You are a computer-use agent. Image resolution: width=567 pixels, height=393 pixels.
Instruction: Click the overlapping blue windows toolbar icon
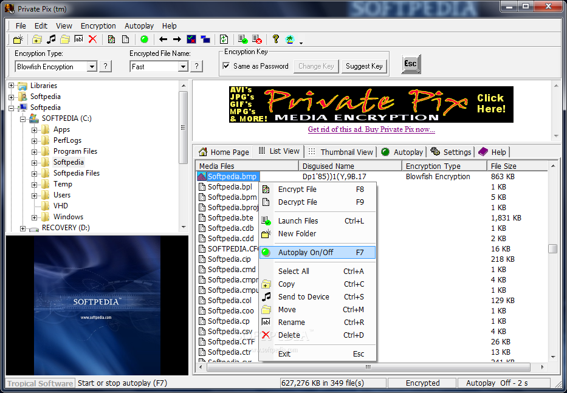tap(205, 39)
